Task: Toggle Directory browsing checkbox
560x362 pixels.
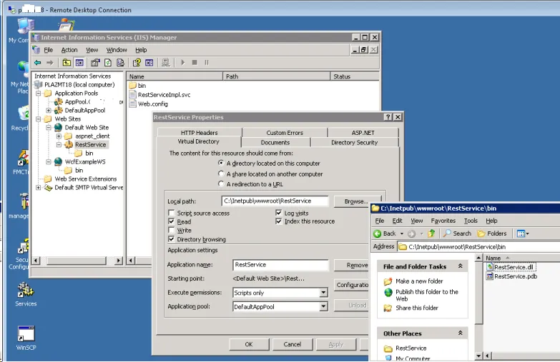Action: coord(172,239)
